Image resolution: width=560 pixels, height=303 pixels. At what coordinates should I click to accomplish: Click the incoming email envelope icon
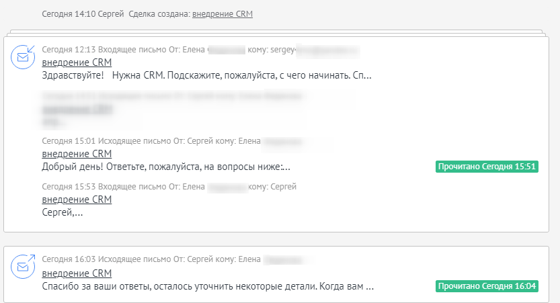[x=23, y=56]
